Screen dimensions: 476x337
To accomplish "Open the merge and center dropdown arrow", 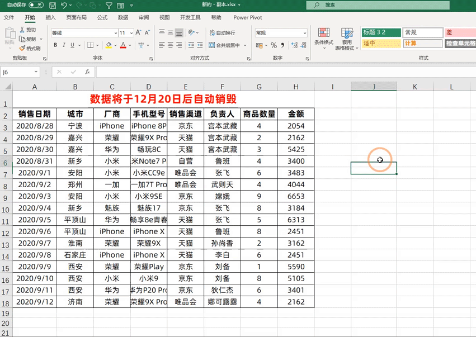I will (x=245, y=45).
